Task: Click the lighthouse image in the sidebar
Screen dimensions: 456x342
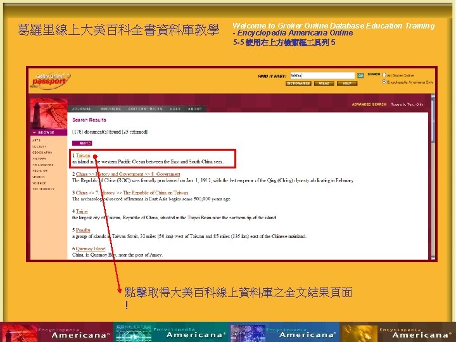Action: click(x=49, y=113)
